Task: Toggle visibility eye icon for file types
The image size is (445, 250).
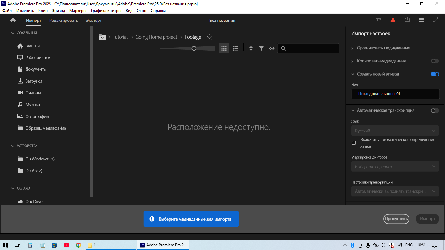Action: (272, 48)
